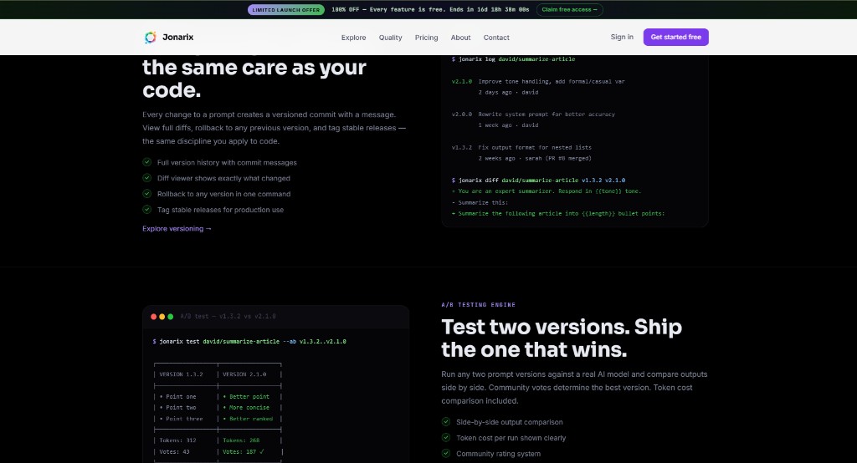
Task: Click check icon beside Tag stable releases
Action: pos(147,210)
